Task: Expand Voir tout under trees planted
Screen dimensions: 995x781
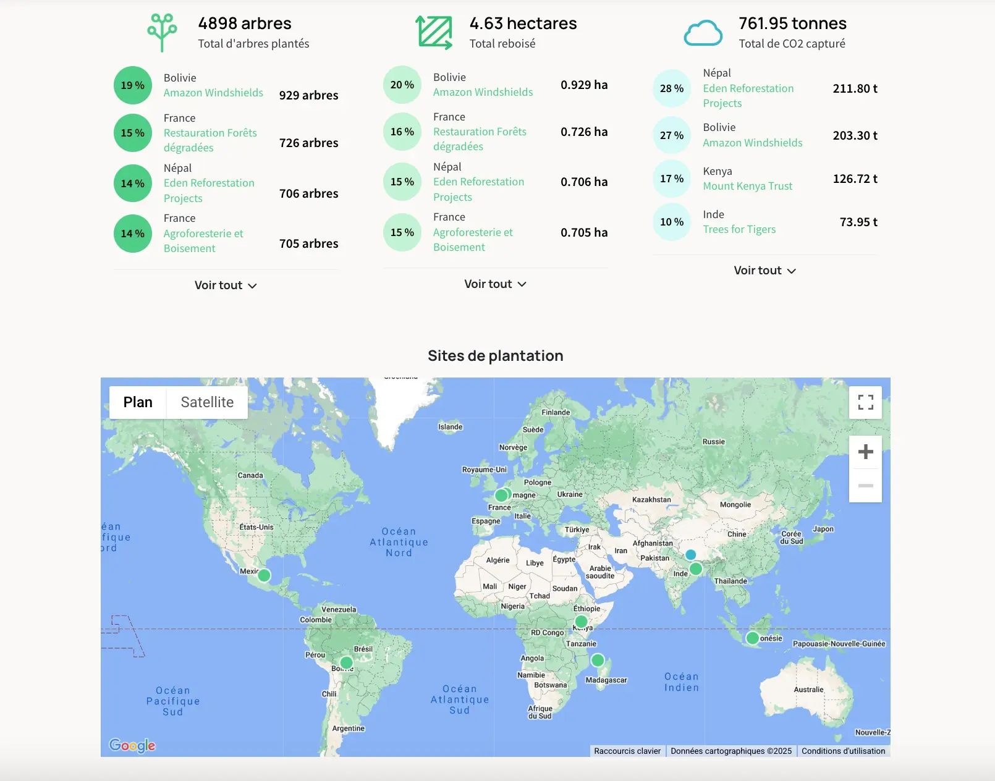Action: [226, 285]
